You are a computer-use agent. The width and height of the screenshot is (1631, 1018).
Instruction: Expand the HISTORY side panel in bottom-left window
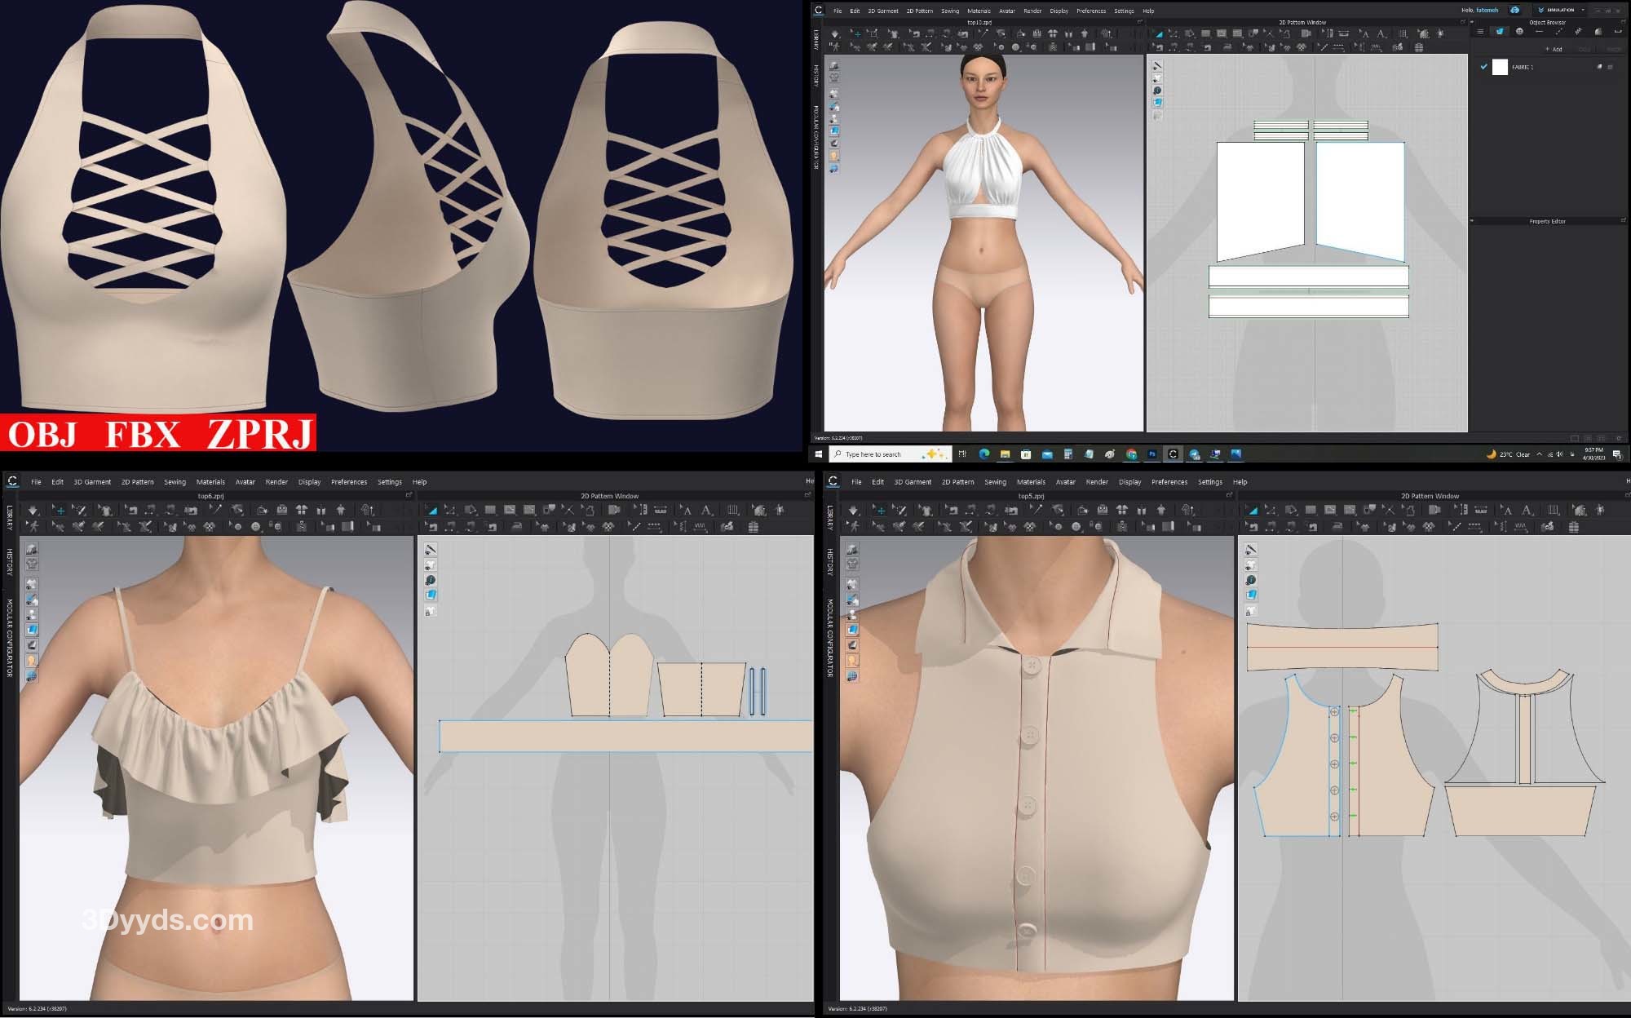[x=10, y=563]
